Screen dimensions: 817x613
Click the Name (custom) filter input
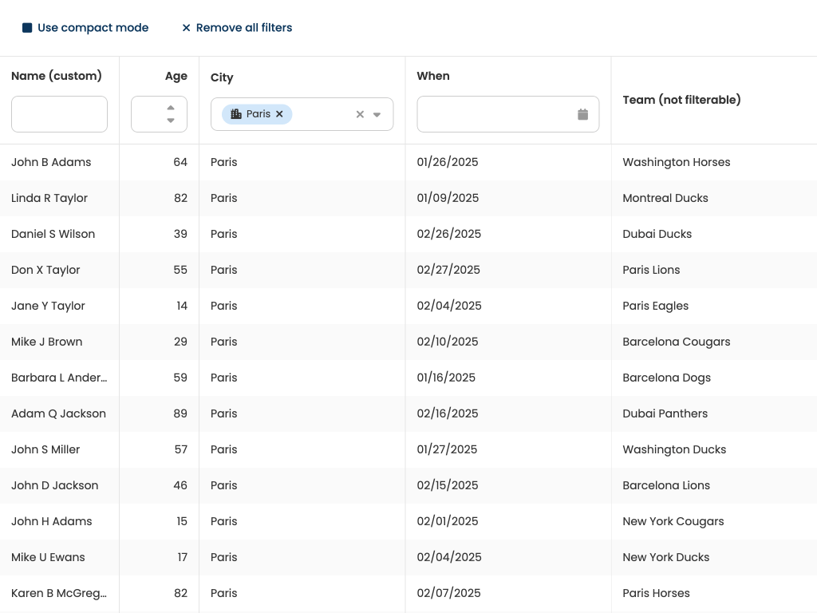coord(59,114)
